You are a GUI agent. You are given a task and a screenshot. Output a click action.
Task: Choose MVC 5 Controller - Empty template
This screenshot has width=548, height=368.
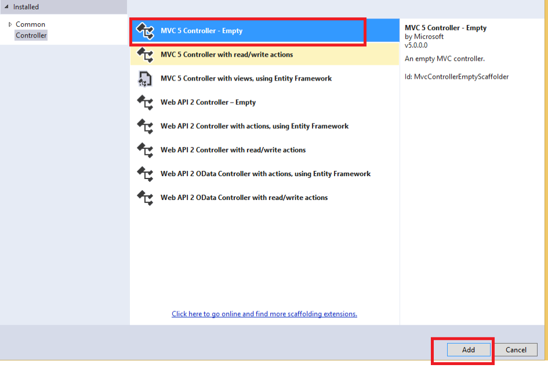point(264,31)
